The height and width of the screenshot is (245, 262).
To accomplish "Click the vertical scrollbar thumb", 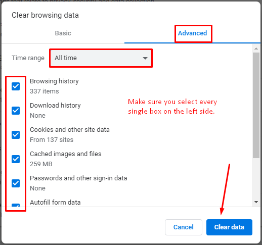I will click(256, 105).
